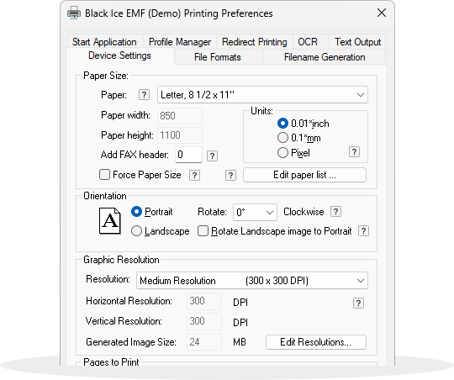This screenshot has width=454, height=380.
Task: Open help beside Force Paper Size checkbox
Action: coord(194,175)
